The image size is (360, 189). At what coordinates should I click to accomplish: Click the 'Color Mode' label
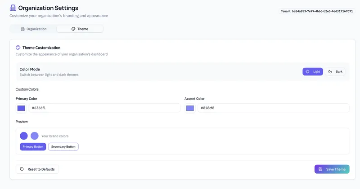[30, 69]
